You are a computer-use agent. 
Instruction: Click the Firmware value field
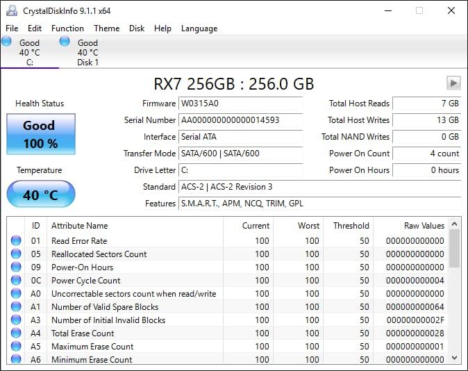(x=240, y=104)
